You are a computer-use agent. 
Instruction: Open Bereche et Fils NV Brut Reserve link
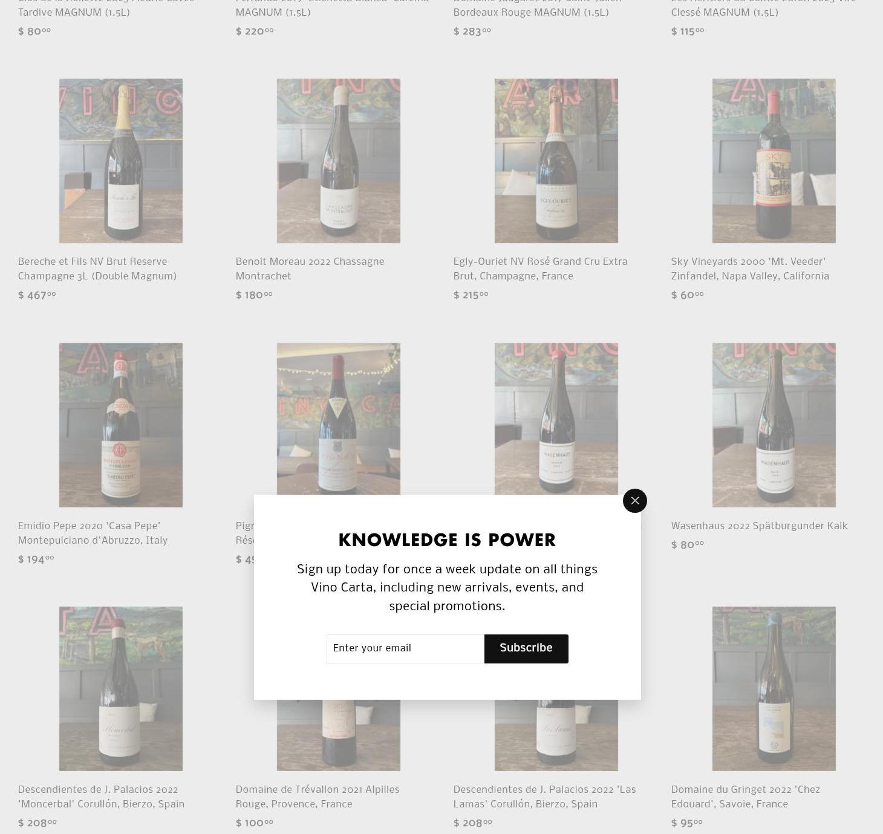click(x=97, y=269)
